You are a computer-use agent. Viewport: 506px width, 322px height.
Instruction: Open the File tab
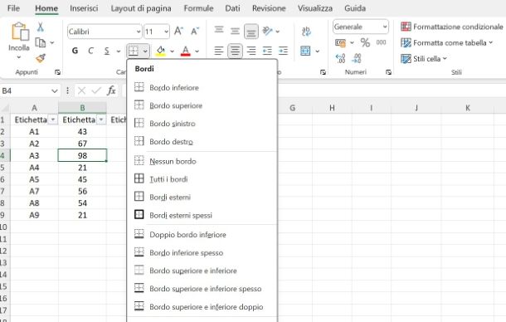[x=13, y=8]
